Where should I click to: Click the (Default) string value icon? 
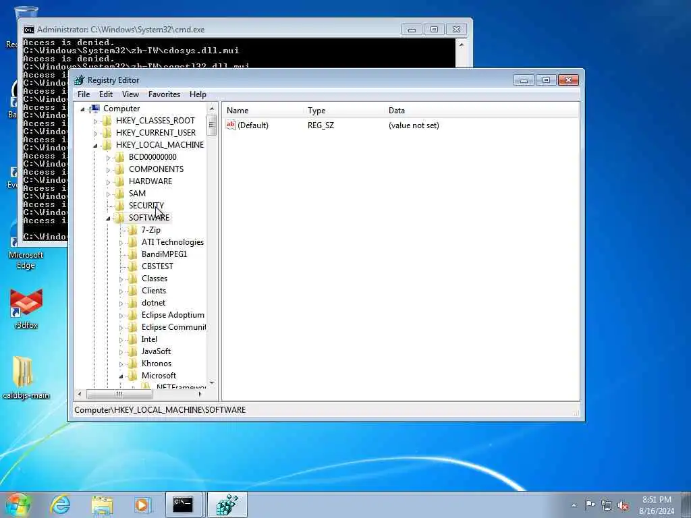click(231, 125)
